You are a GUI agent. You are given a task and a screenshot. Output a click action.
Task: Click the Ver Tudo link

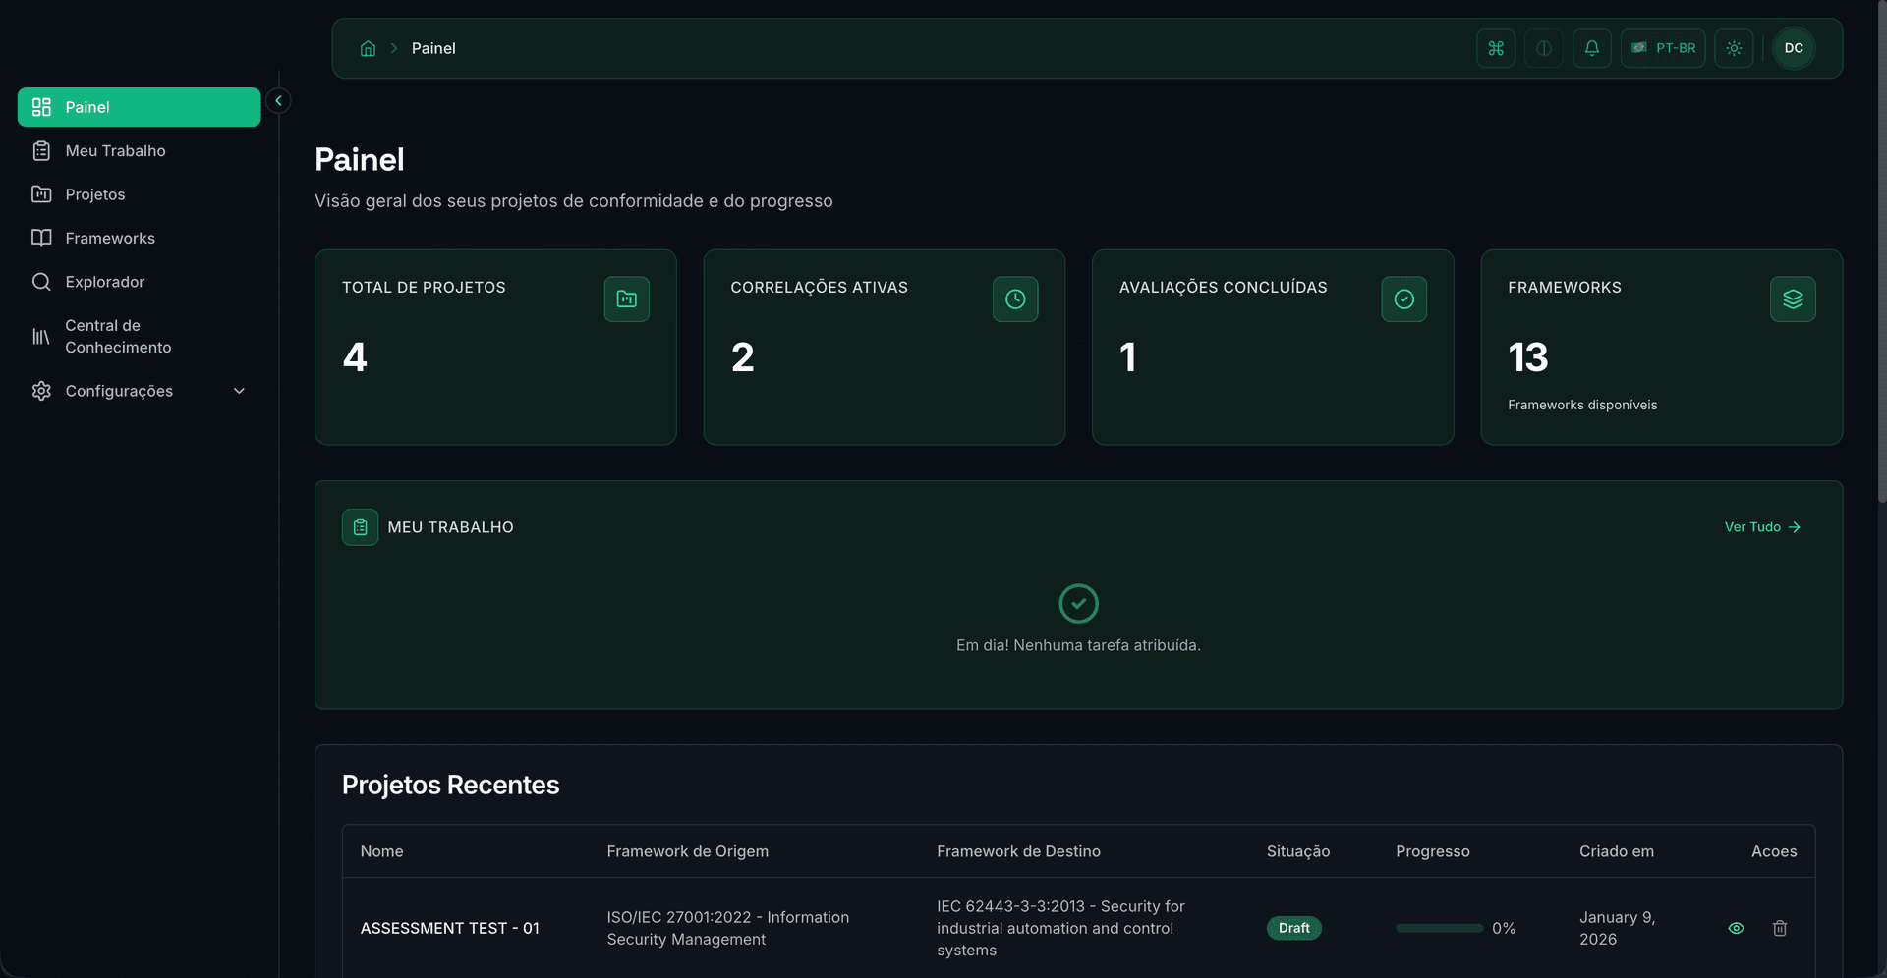(x=1761, y=526)
